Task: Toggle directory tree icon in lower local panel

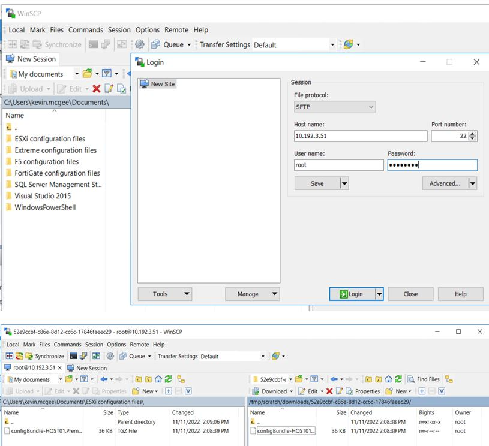Action: pos(181,379)
